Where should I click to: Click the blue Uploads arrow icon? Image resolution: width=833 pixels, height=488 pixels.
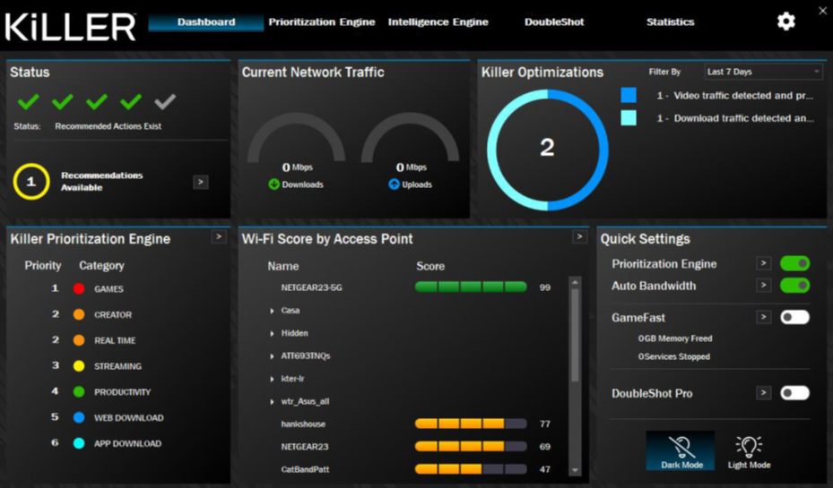(394, 184)
